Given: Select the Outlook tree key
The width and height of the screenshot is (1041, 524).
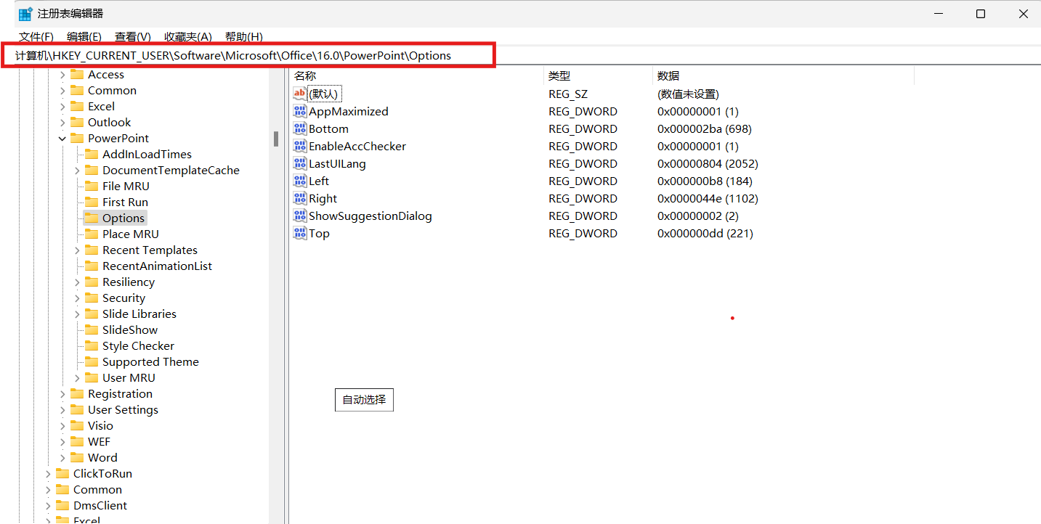Looking at the screenshot, I should [110, 123].
